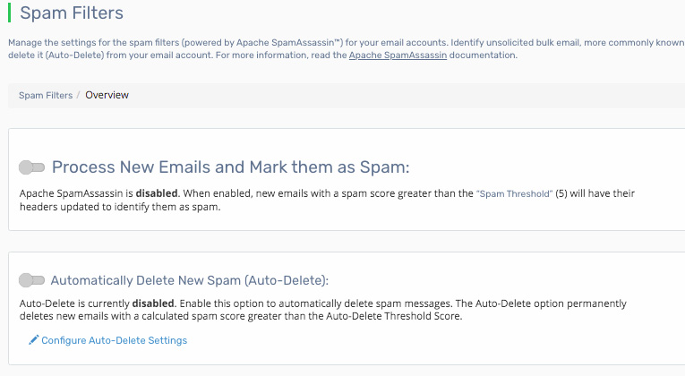Viewport: 685px width, 376px height.
Task: Click the pencil icon for Auto-Delete settings
Action: coord(34,340)
